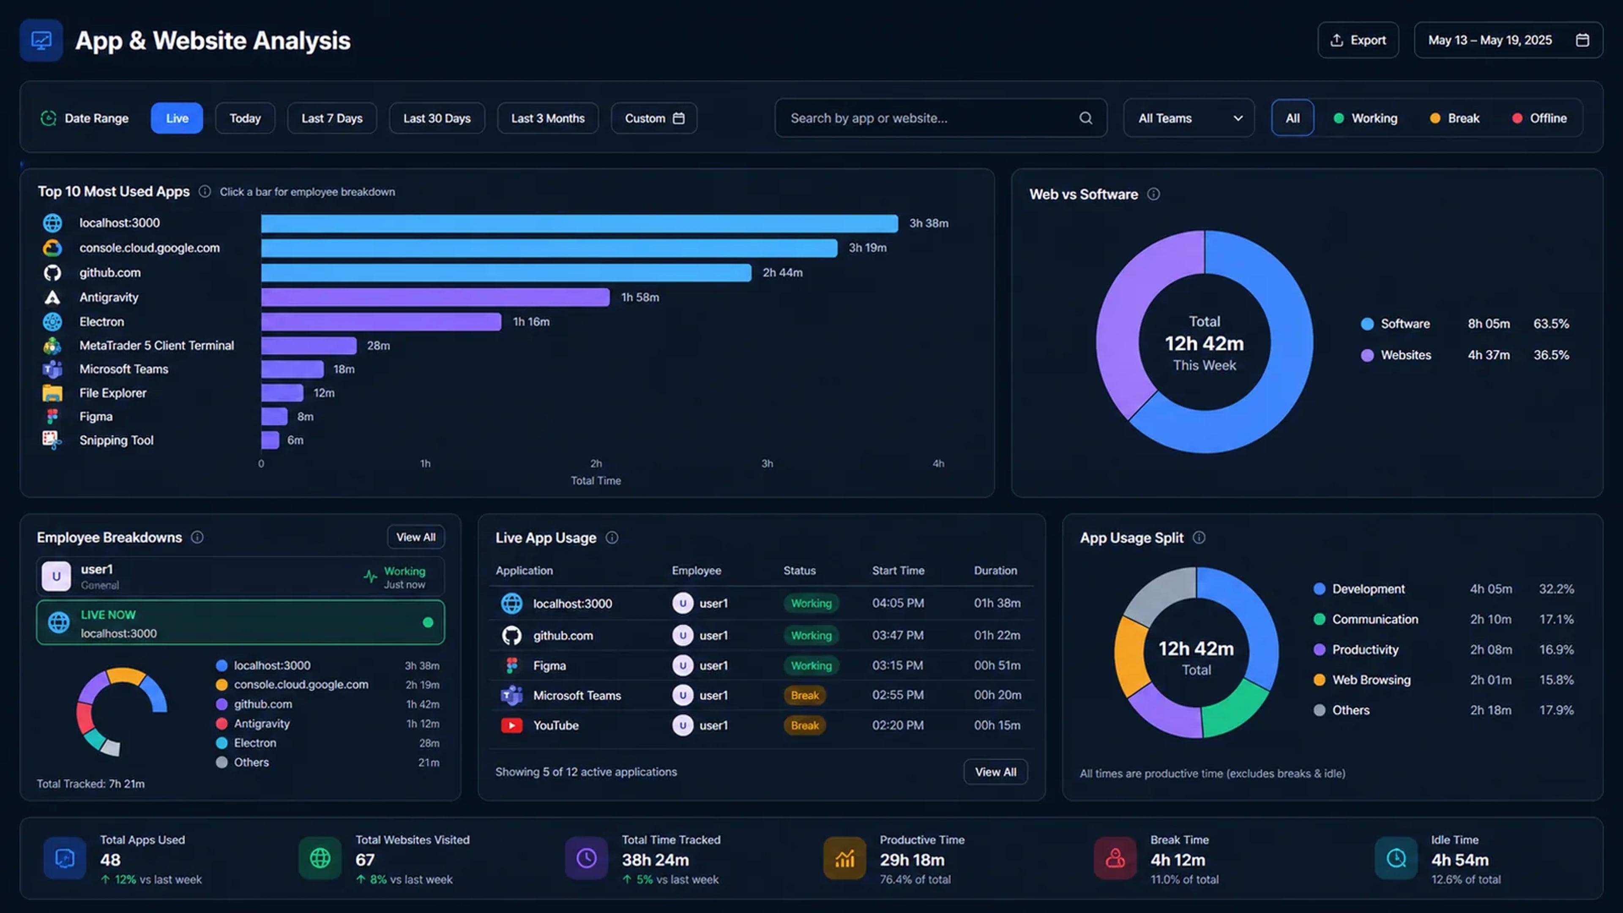This screenshot has width=1623, height=913.
Task: Open the All Teams dropdown
Action: tap(1189, 118)
